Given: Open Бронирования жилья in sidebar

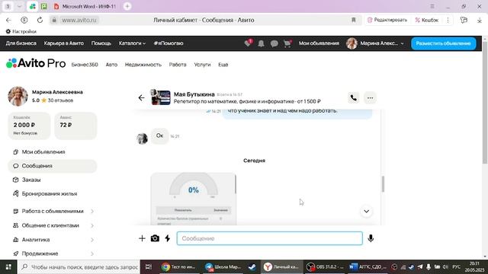Looking at the screenshot, I should pyautogui.click(x=49, y=193).
